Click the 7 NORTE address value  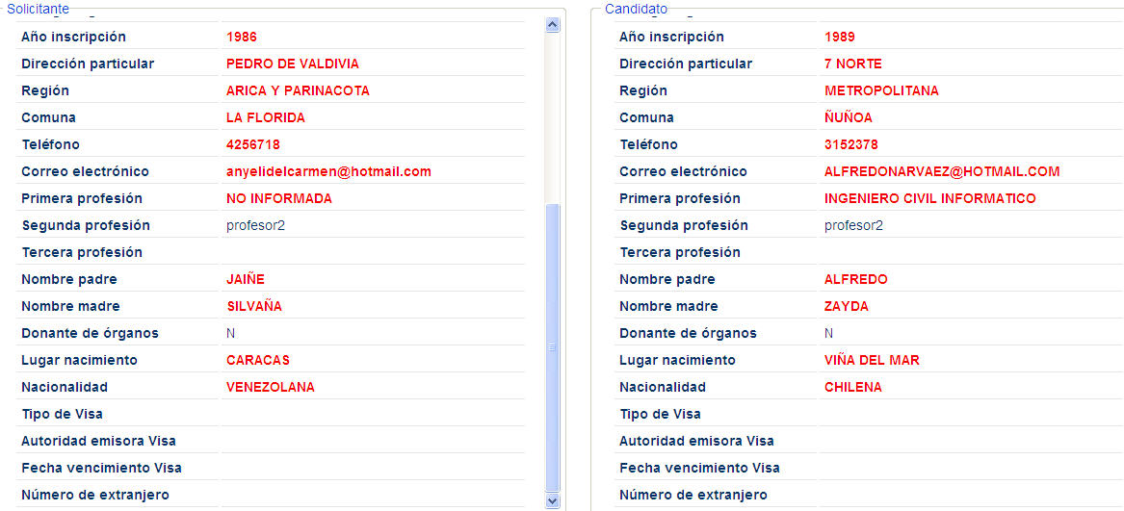pyautogui.click(x=853, y=64)
